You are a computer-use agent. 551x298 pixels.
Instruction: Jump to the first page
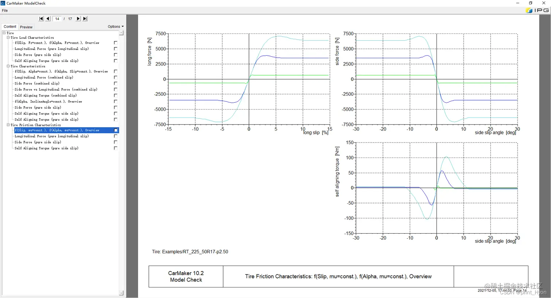41,19
